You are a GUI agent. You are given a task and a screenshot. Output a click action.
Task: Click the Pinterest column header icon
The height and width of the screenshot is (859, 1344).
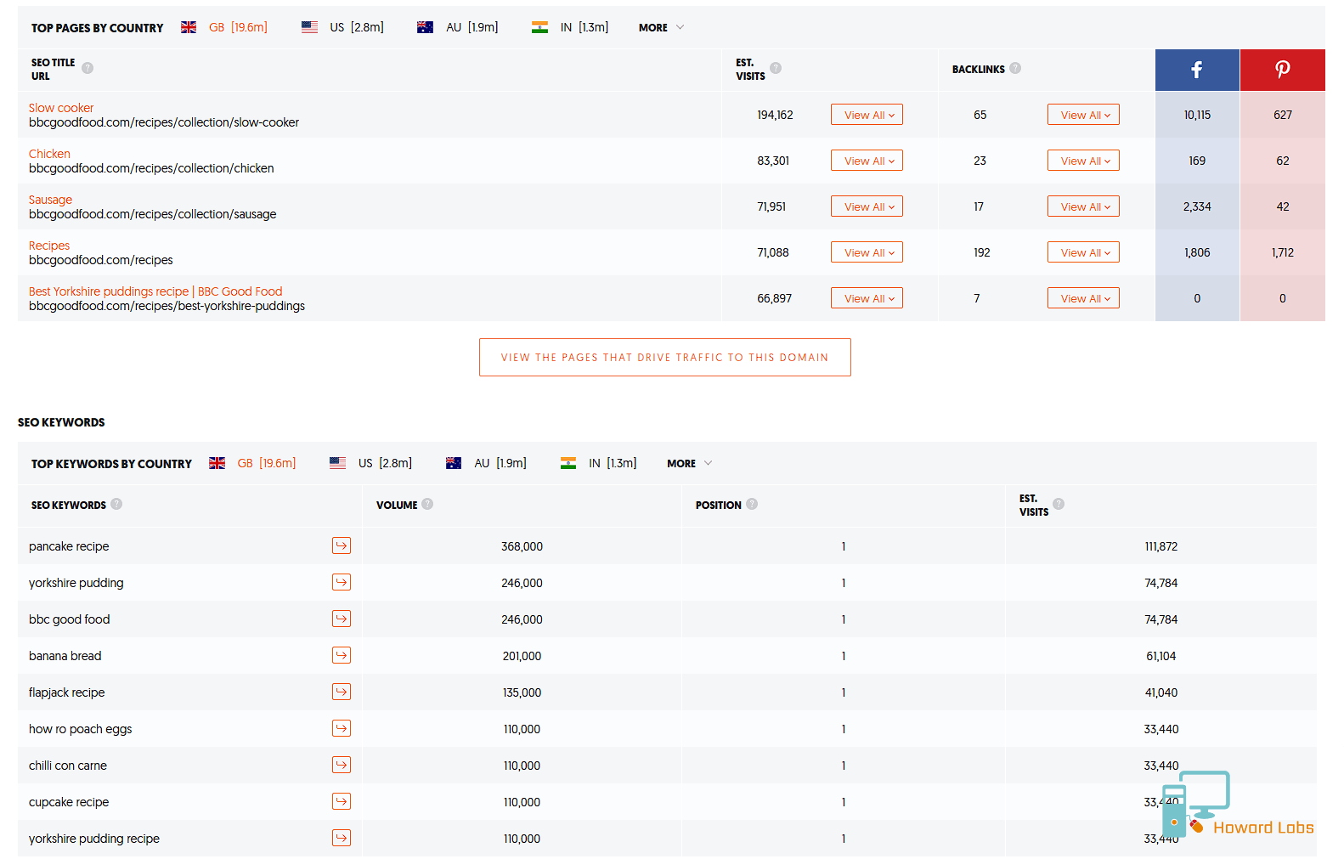coord(1283,70)
